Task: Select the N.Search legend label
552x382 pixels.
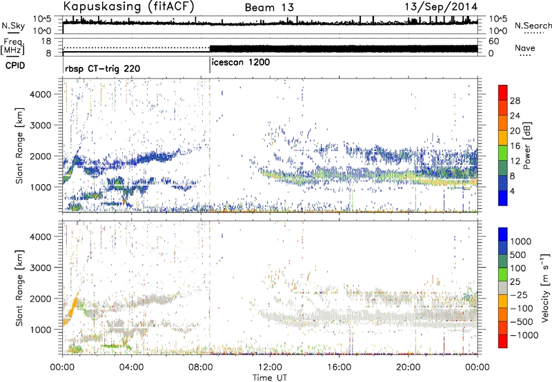Action: pyautogui.click(x=533, y=26)
